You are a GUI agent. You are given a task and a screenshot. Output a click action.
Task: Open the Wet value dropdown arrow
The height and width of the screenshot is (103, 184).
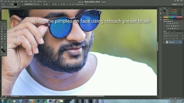[44, 4]
